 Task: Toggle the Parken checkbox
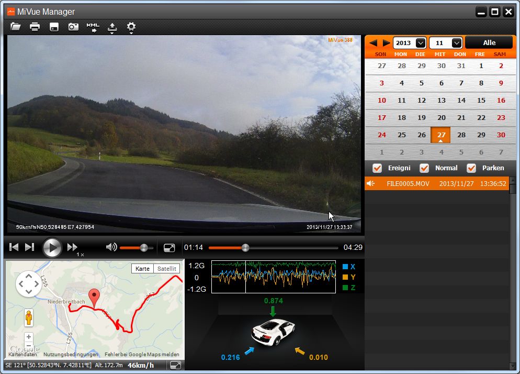[471, 168]
